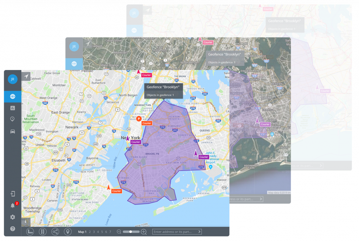Open the bar chart reports icon in sidebar
The height and width of the screenshot is (241, 359).
click(x=13, y=108)
